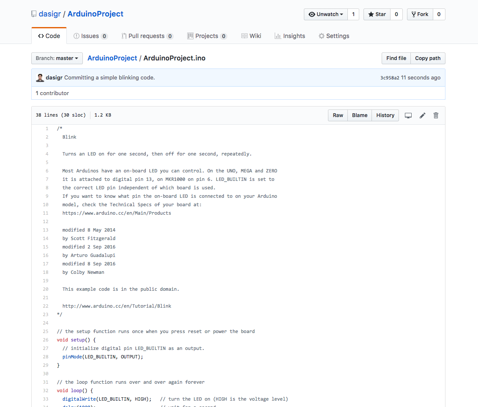This screenshot has height=407, width=478.
Task: Open the Issues tab
Action: click(90, 36)
